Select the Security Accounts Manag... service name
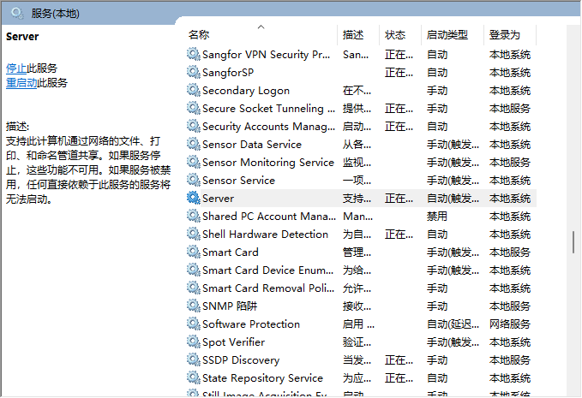The height and width of the screenshot is (398, 582). tap(268, 127)
